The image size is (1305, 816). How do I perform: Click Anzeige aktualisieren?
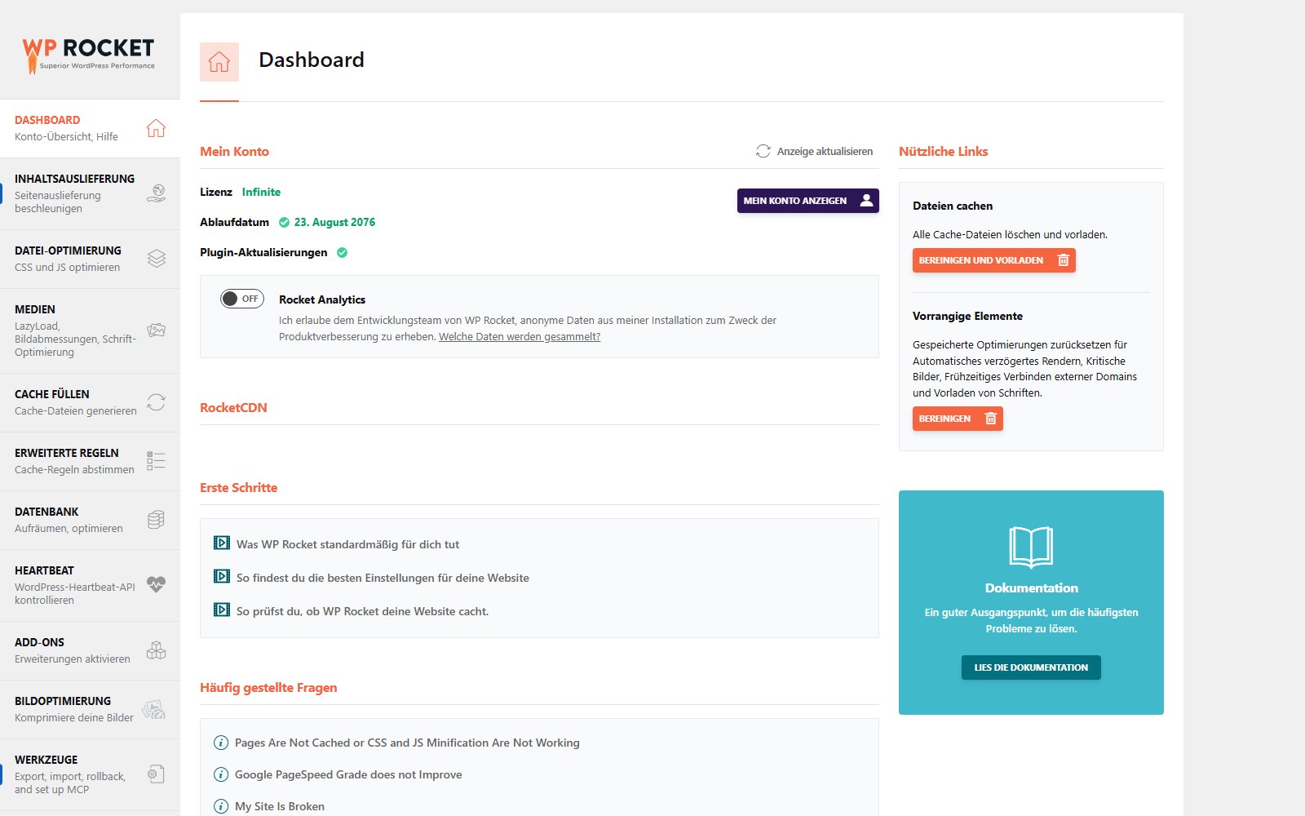coord(814,151)
